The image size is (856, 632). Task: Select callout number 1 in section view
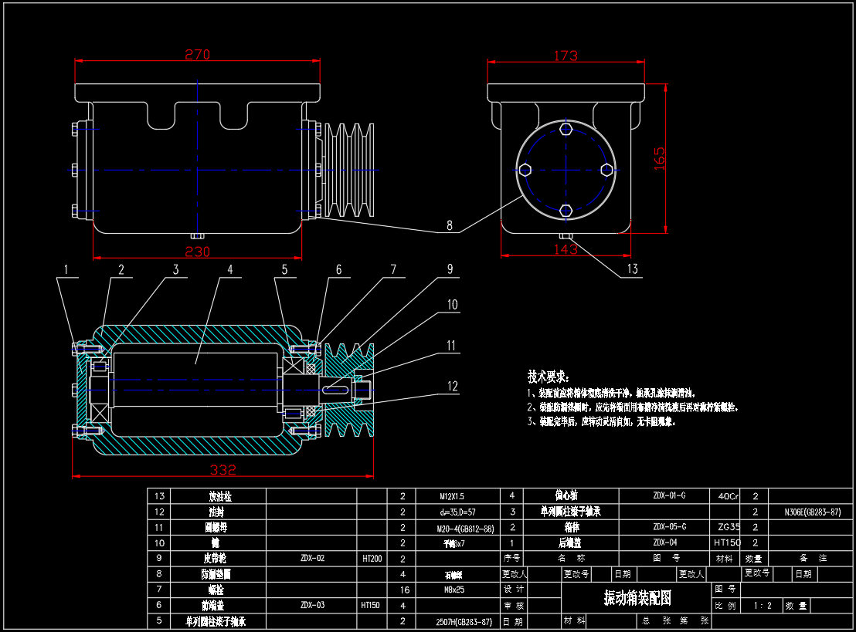tap(66, 269)
